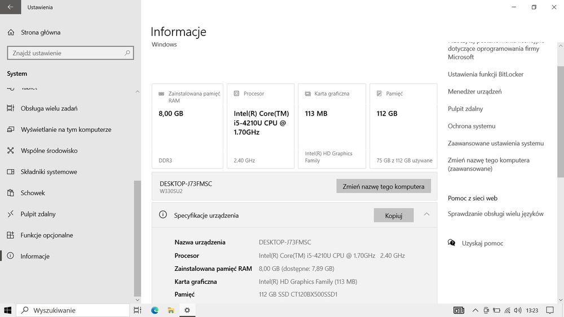Click the Kopiuj button
The width and height of the screenshot is (564, 317).
393,215
